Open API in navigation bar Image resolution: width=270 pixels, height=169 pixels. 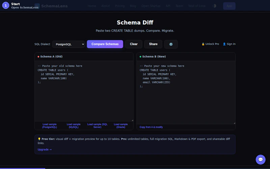click(168, 6)
